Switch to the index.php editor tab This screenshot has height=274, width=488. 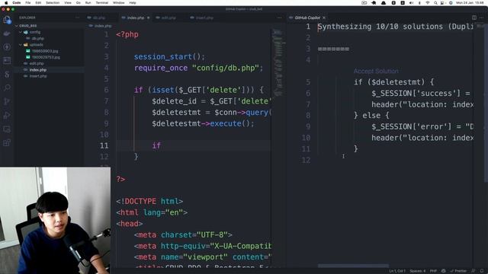(x=136, y=18)
